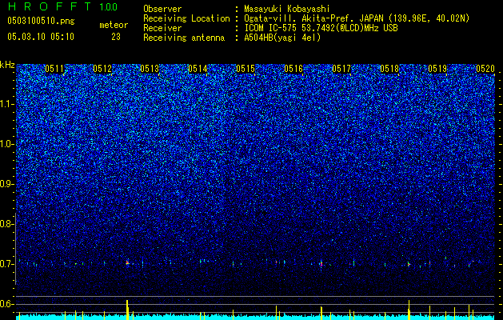
Task: Click the tall yellow spike after 0518
Action: pos(409,310)
